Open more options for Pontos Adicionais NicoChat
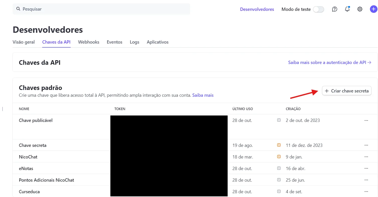 (366, 180)
